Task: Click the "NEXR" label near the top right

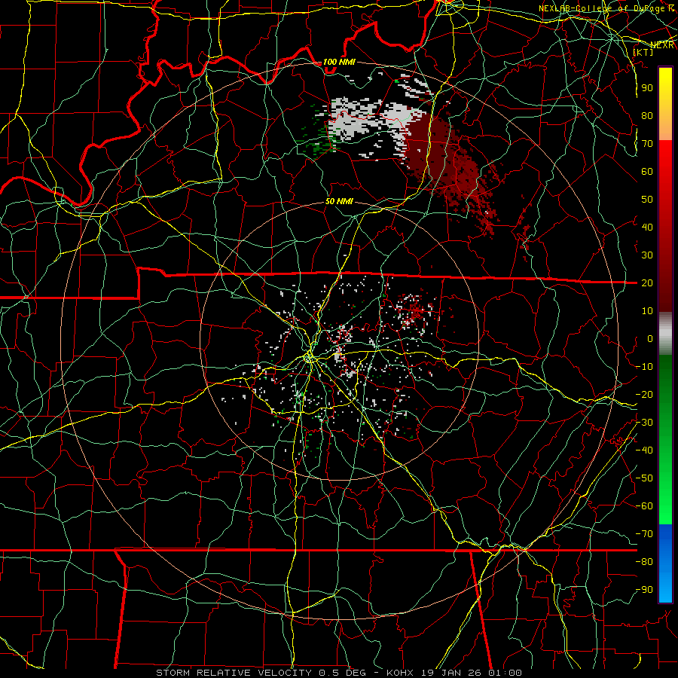Action: point(662,45)
